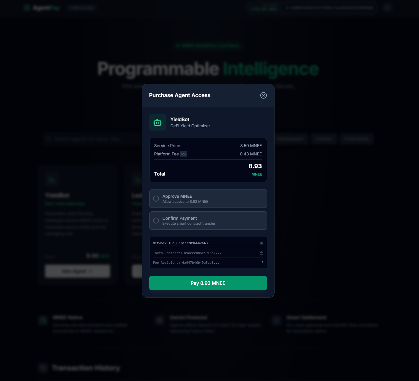Select the Approve MNEE step circle
Viewport: 419px width, 381px height.
click(x=156, y=199)
